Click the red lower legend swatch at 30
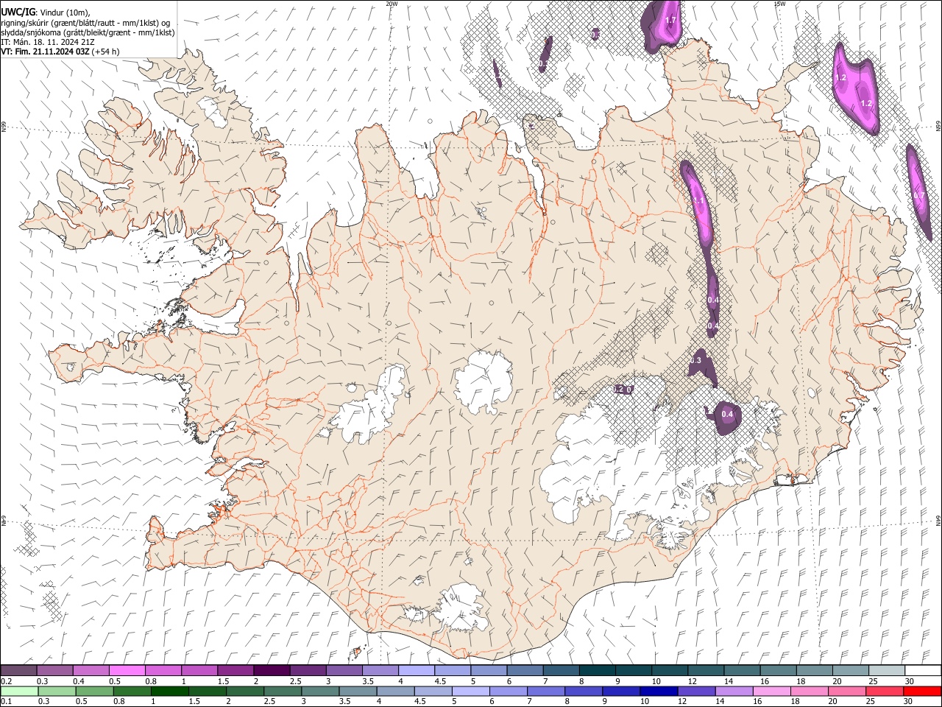The height and width of the screenshot is (707, 942). pos(923,692)
